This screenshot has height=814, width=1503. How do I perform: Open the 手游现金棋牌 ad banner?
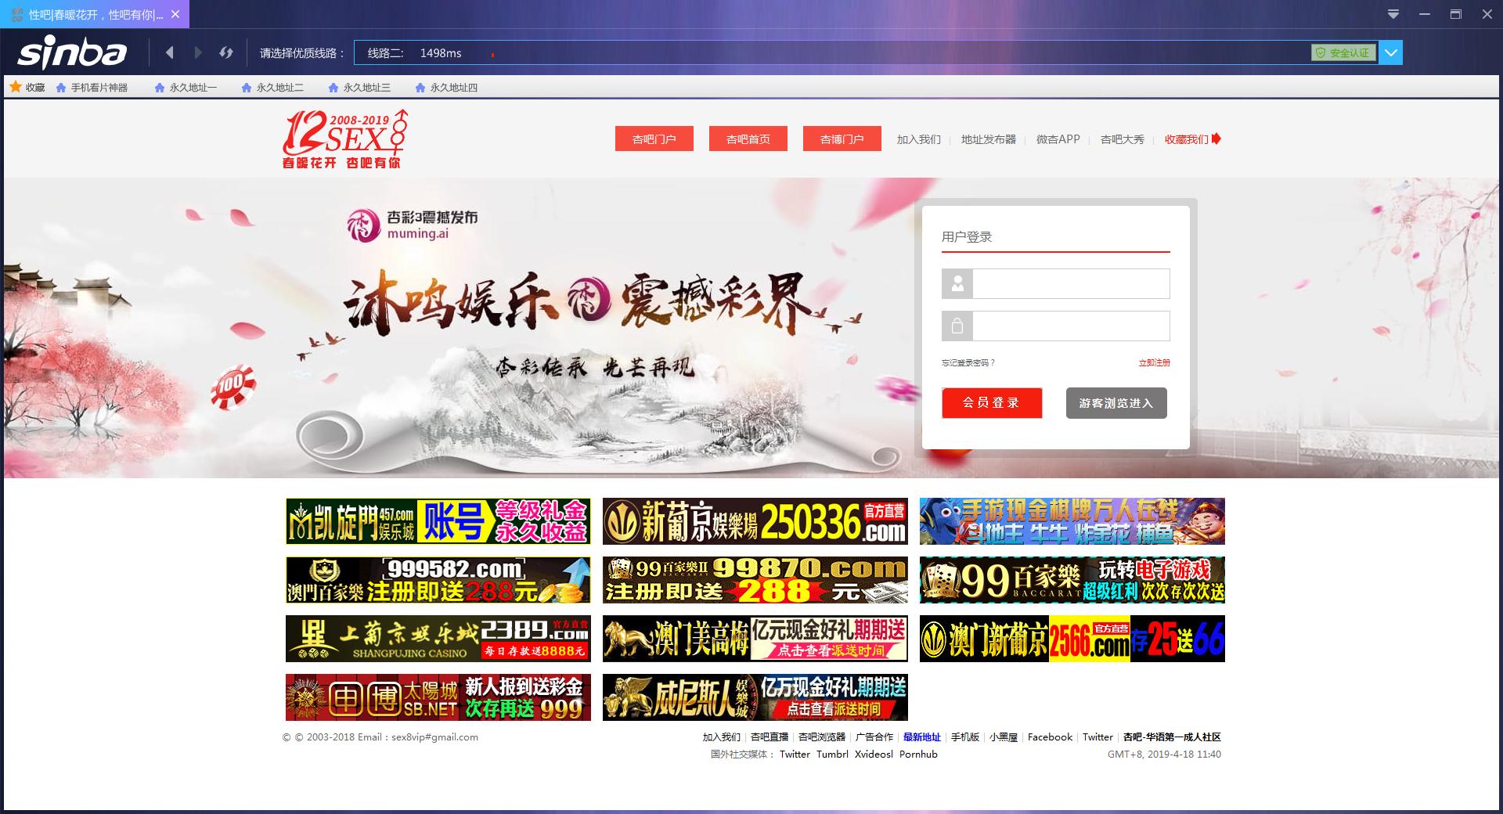pyautogui.click(x=1072, y=521)
